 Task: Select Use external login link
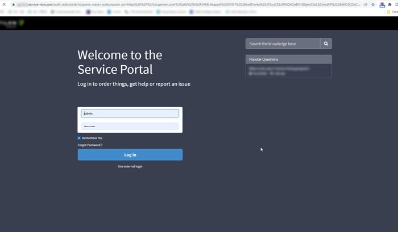coord(130,166)
